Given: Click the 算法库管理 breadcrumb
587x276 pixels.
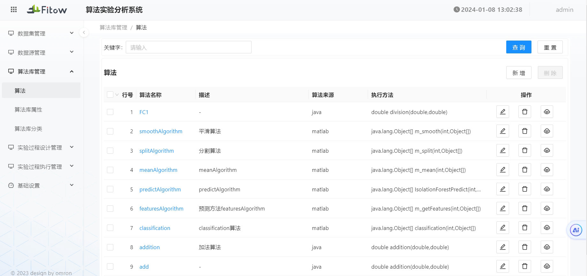Looking at the screenshot, I should (x=113, y=27).
